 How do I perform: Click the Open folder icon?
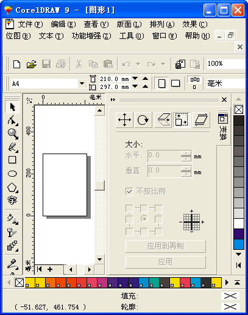pyautogui.click(x=32, y=64)
